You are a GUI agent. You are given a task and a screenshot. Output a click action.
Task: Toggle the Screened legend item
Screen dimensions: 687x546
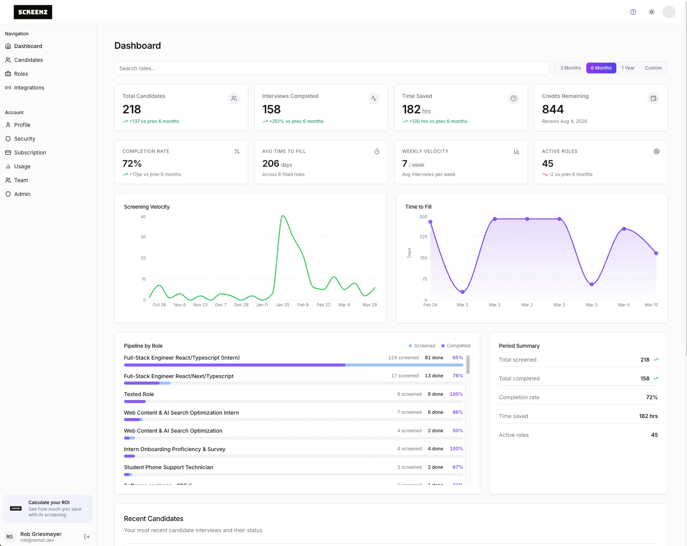pyautogui.click(x=422, y=346)
